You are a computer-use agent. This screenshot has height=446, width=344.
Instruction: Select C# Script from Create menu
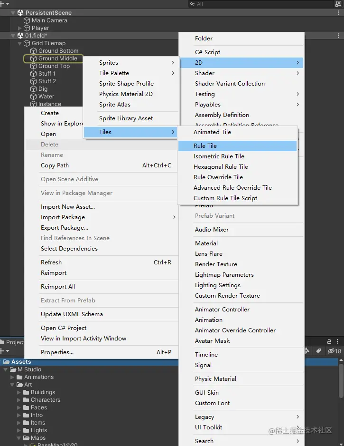[242, 52]
